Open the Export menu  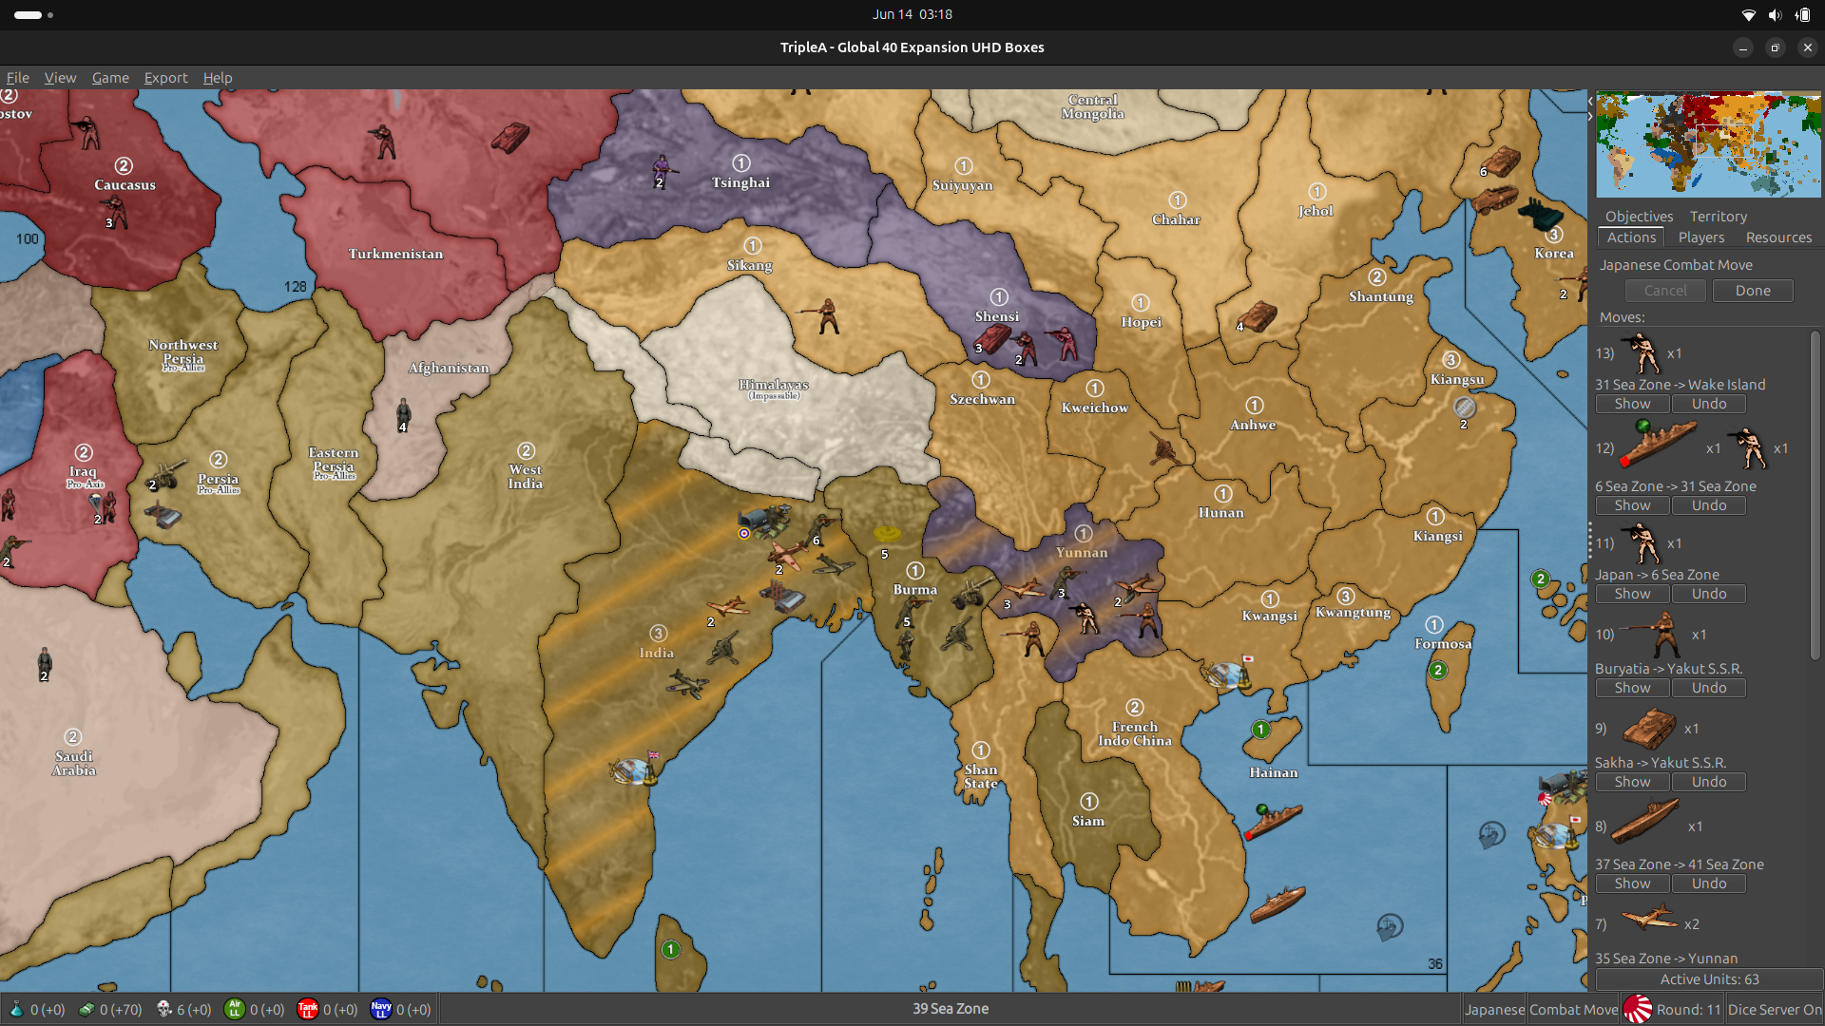click(165, 78)
